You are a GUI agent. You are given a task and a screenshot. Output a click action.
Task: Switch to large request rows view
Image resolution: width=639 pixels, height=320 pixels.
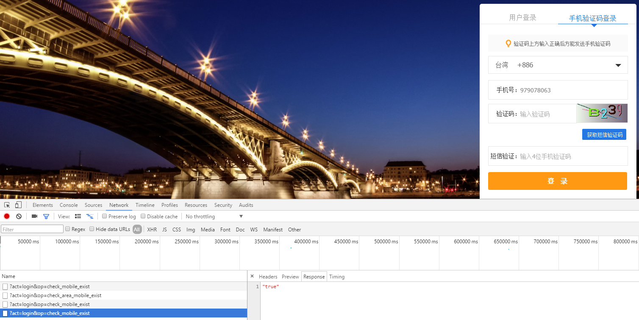point(78,217)
